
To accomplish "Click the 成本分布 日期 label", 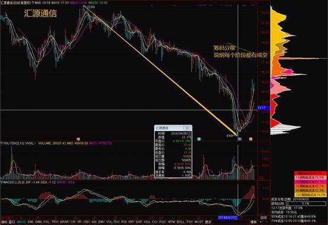I will 282,199.
